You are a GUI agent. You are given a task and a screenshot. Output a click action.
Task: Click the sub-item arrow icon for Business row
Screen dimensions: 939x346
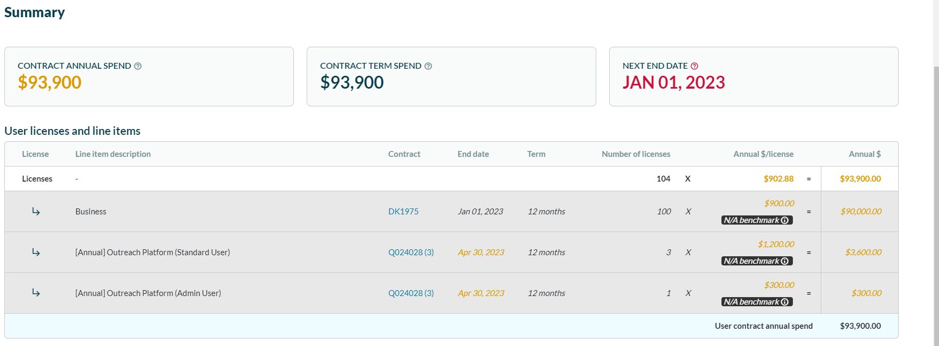[x=36, y=212]
